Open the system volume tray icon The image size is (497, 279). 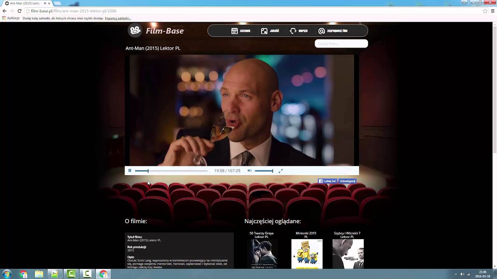(462, 274)
